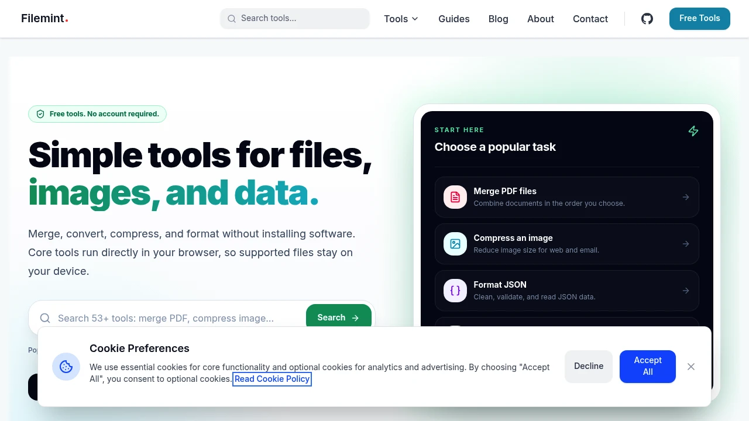Click the header Search tools field
The height and width of the screenshot is (421, 749).
[x=295, y=18]
